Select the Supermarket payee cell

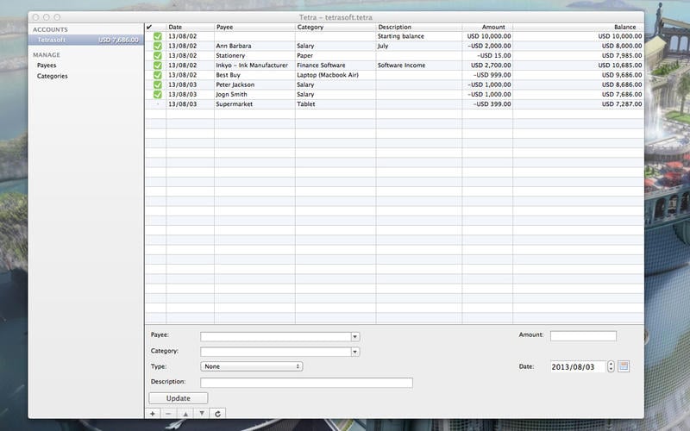pyautogui.click(x=254, y=104)
